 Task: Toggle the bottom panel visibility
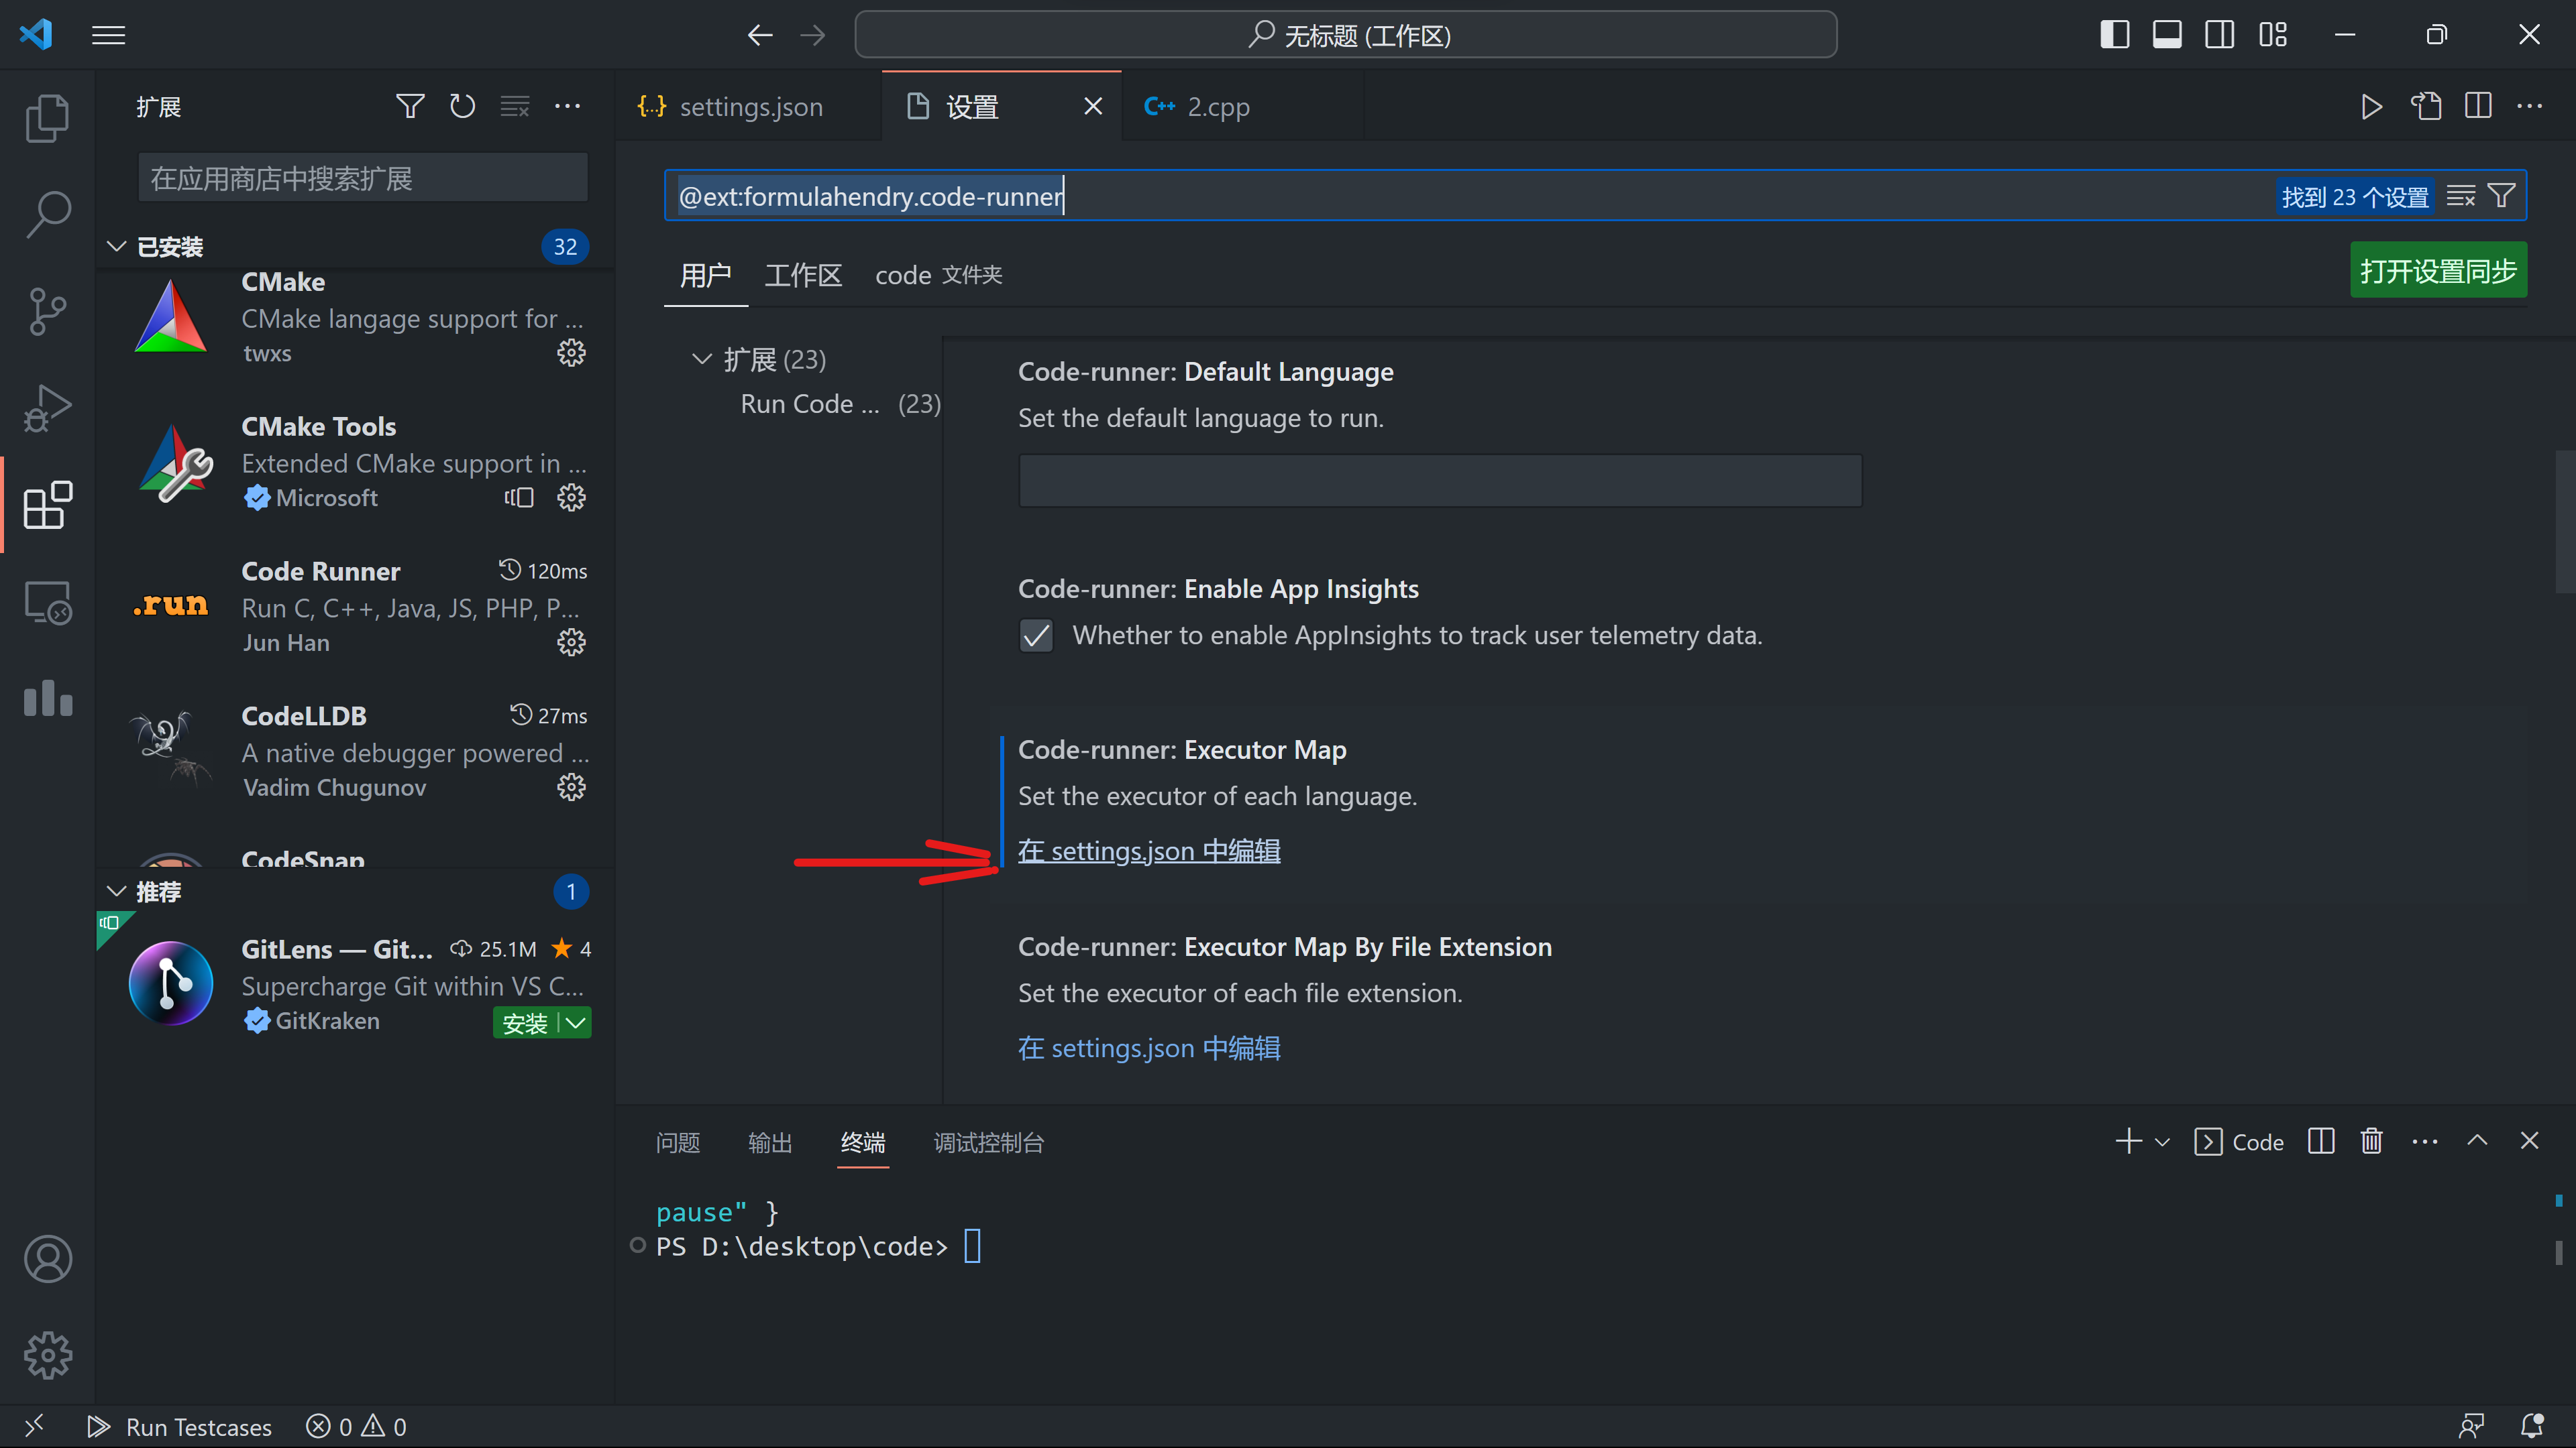point(2167,36)
